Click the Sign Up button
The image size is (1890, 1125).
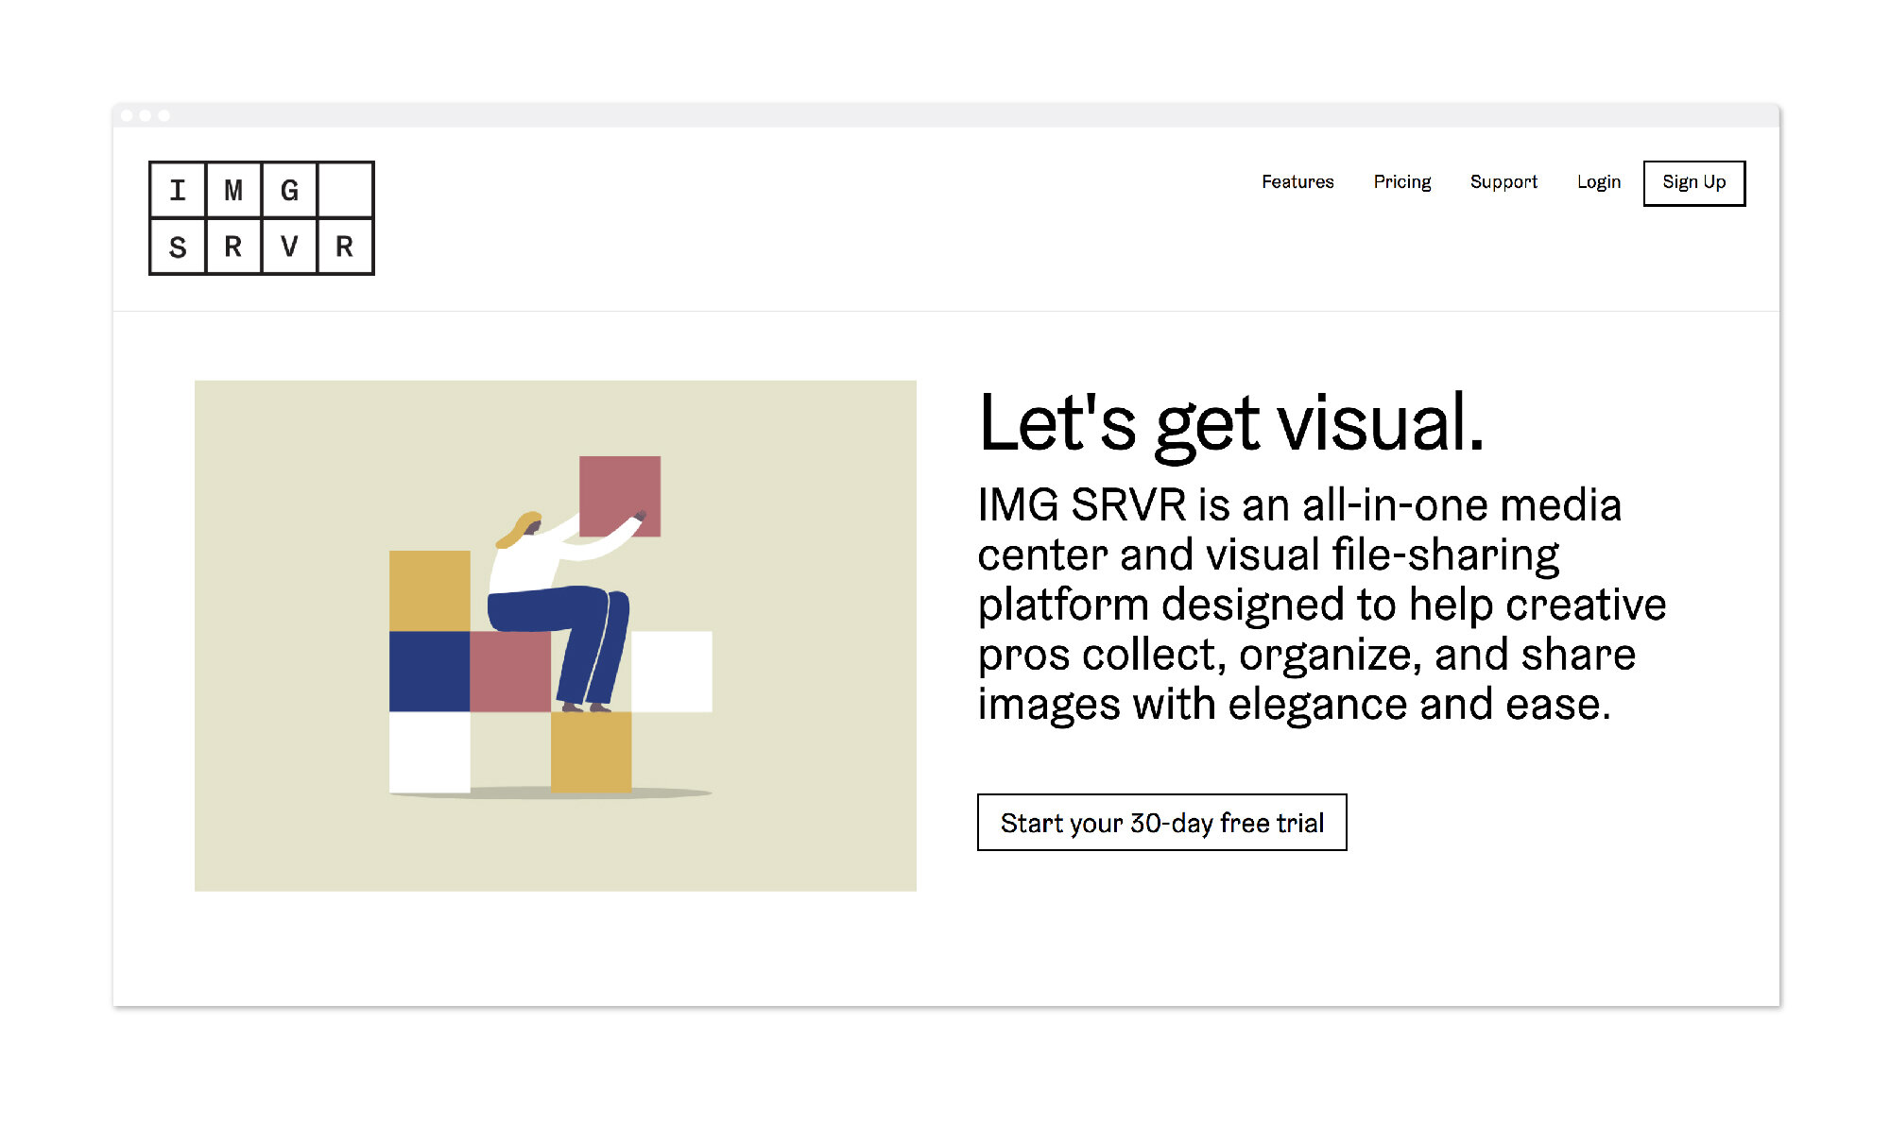(x=1694, y=183)
